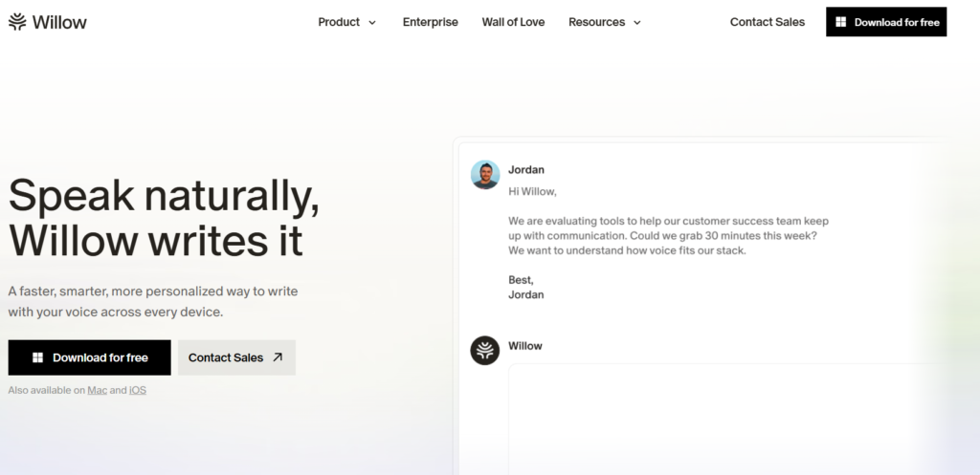Go to Wall of Love
This screenshot has width=980, height=475.
tap(513, 22)
